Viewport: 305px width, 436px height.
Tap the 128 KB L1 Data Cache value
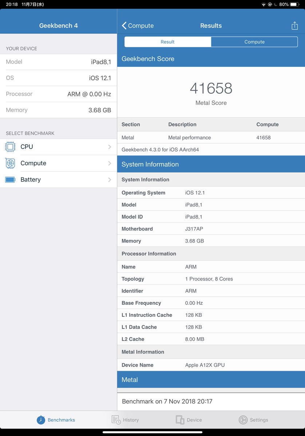click(194, 327)
